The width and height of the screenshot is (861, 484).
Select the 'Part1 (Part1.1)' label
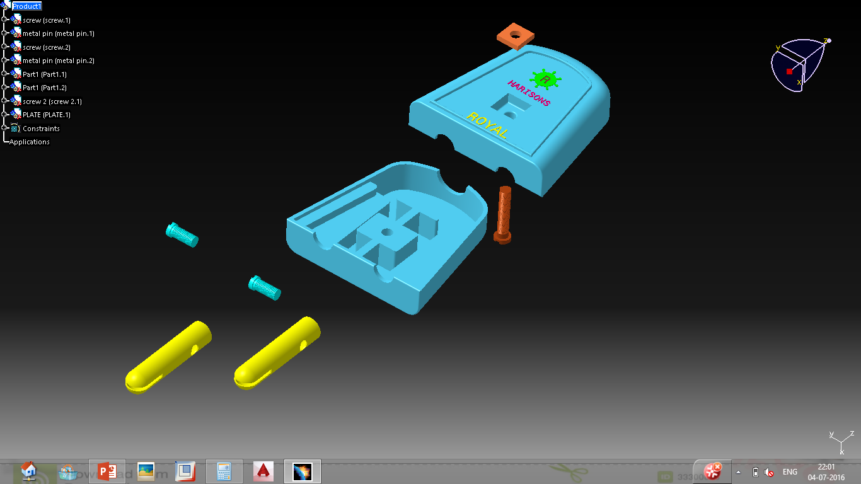(45, 74)
